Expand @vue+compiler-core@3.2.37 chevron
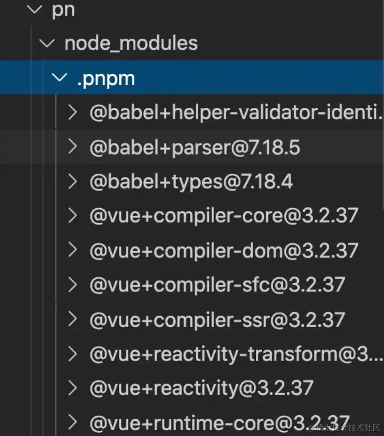Viewport: 384px width, 436px height. (x=73, y=216)
